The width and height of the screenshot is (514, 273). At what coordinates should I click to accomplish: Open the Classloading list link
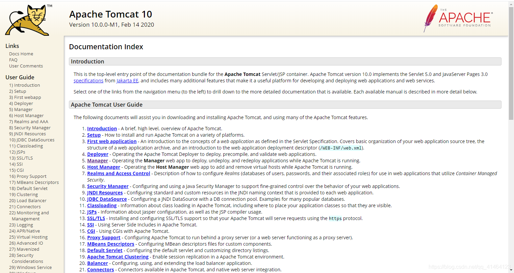(102, 206)
